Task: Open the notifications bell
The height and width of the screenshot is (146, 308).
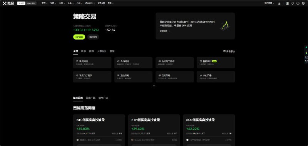Action: [293, 3]
